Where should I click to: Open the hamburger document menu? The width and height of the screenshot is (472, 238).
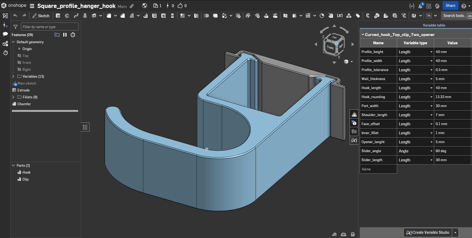coord(32,6)
